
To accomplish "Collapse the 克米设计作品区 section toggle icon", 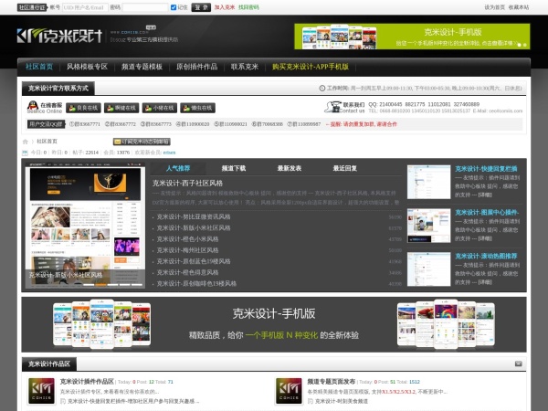I will [x=518, y=364].
